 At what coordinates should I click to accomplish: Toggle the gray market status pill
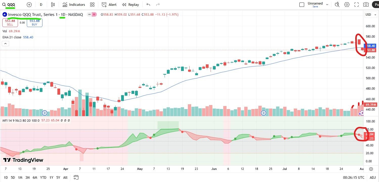pos(89,15)
